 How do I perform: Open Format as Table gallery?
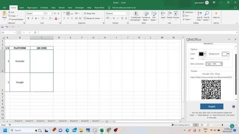tap(146, 16)
